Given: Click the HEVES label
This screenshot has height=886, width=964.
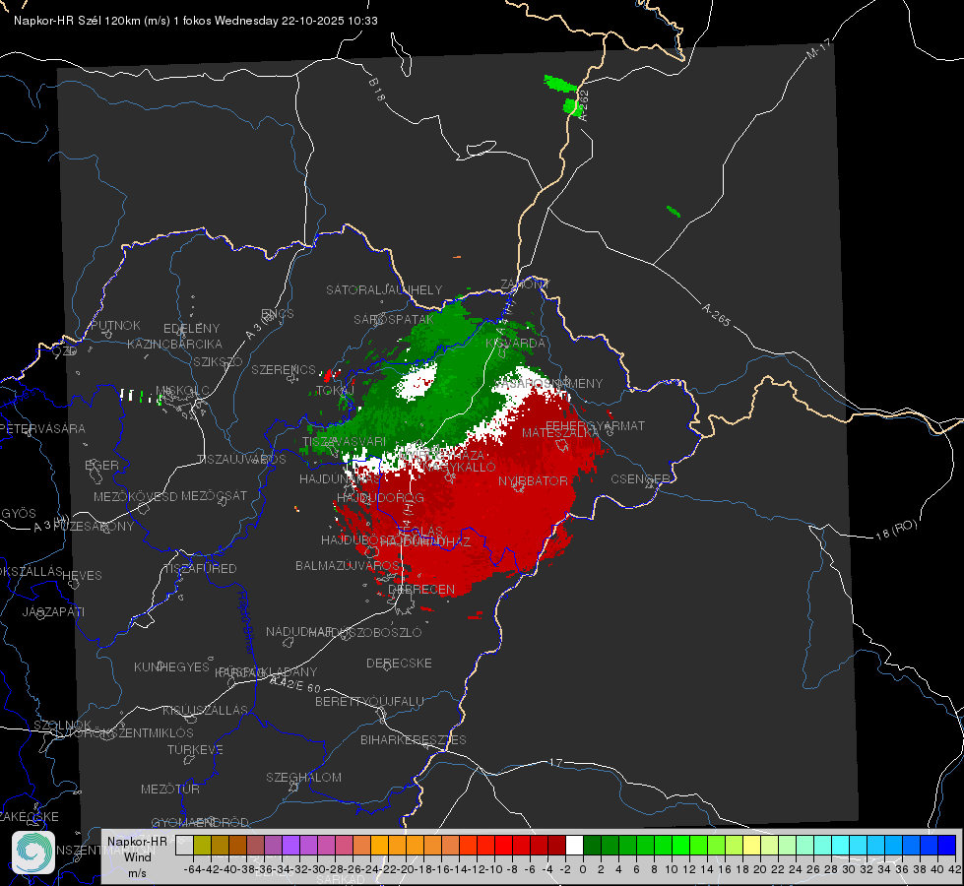Looking at the screenshot, I should (83, 576).
